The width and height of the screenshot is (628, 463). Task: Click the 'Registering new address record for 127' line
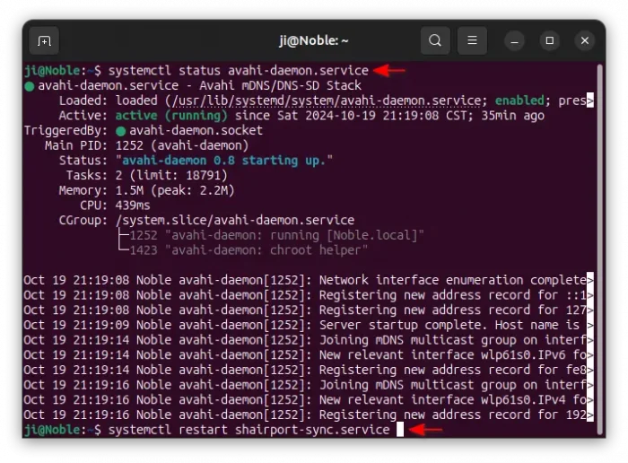309,310
